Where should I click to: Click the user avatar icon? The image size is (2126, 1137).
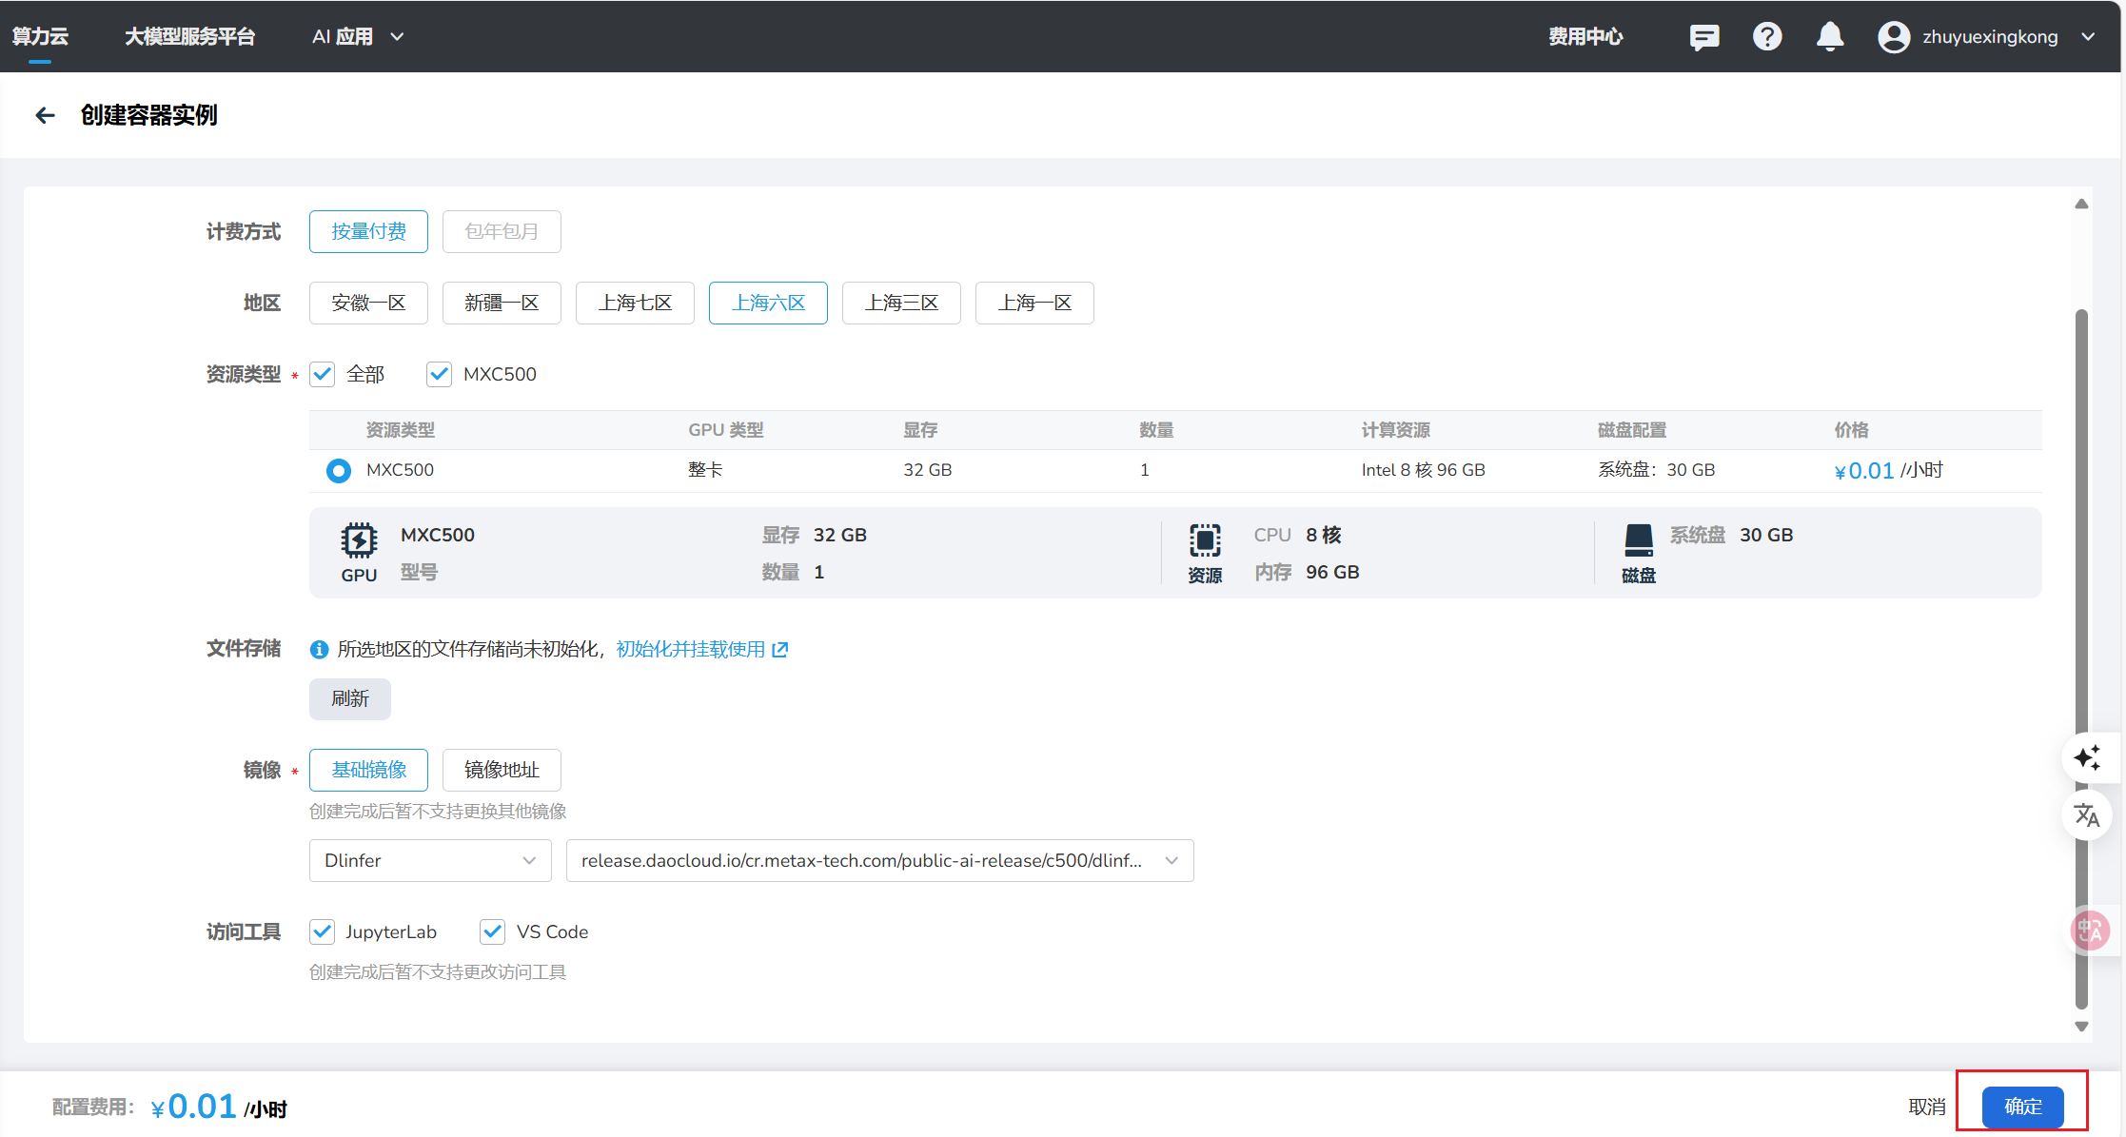click(1893, 37)
